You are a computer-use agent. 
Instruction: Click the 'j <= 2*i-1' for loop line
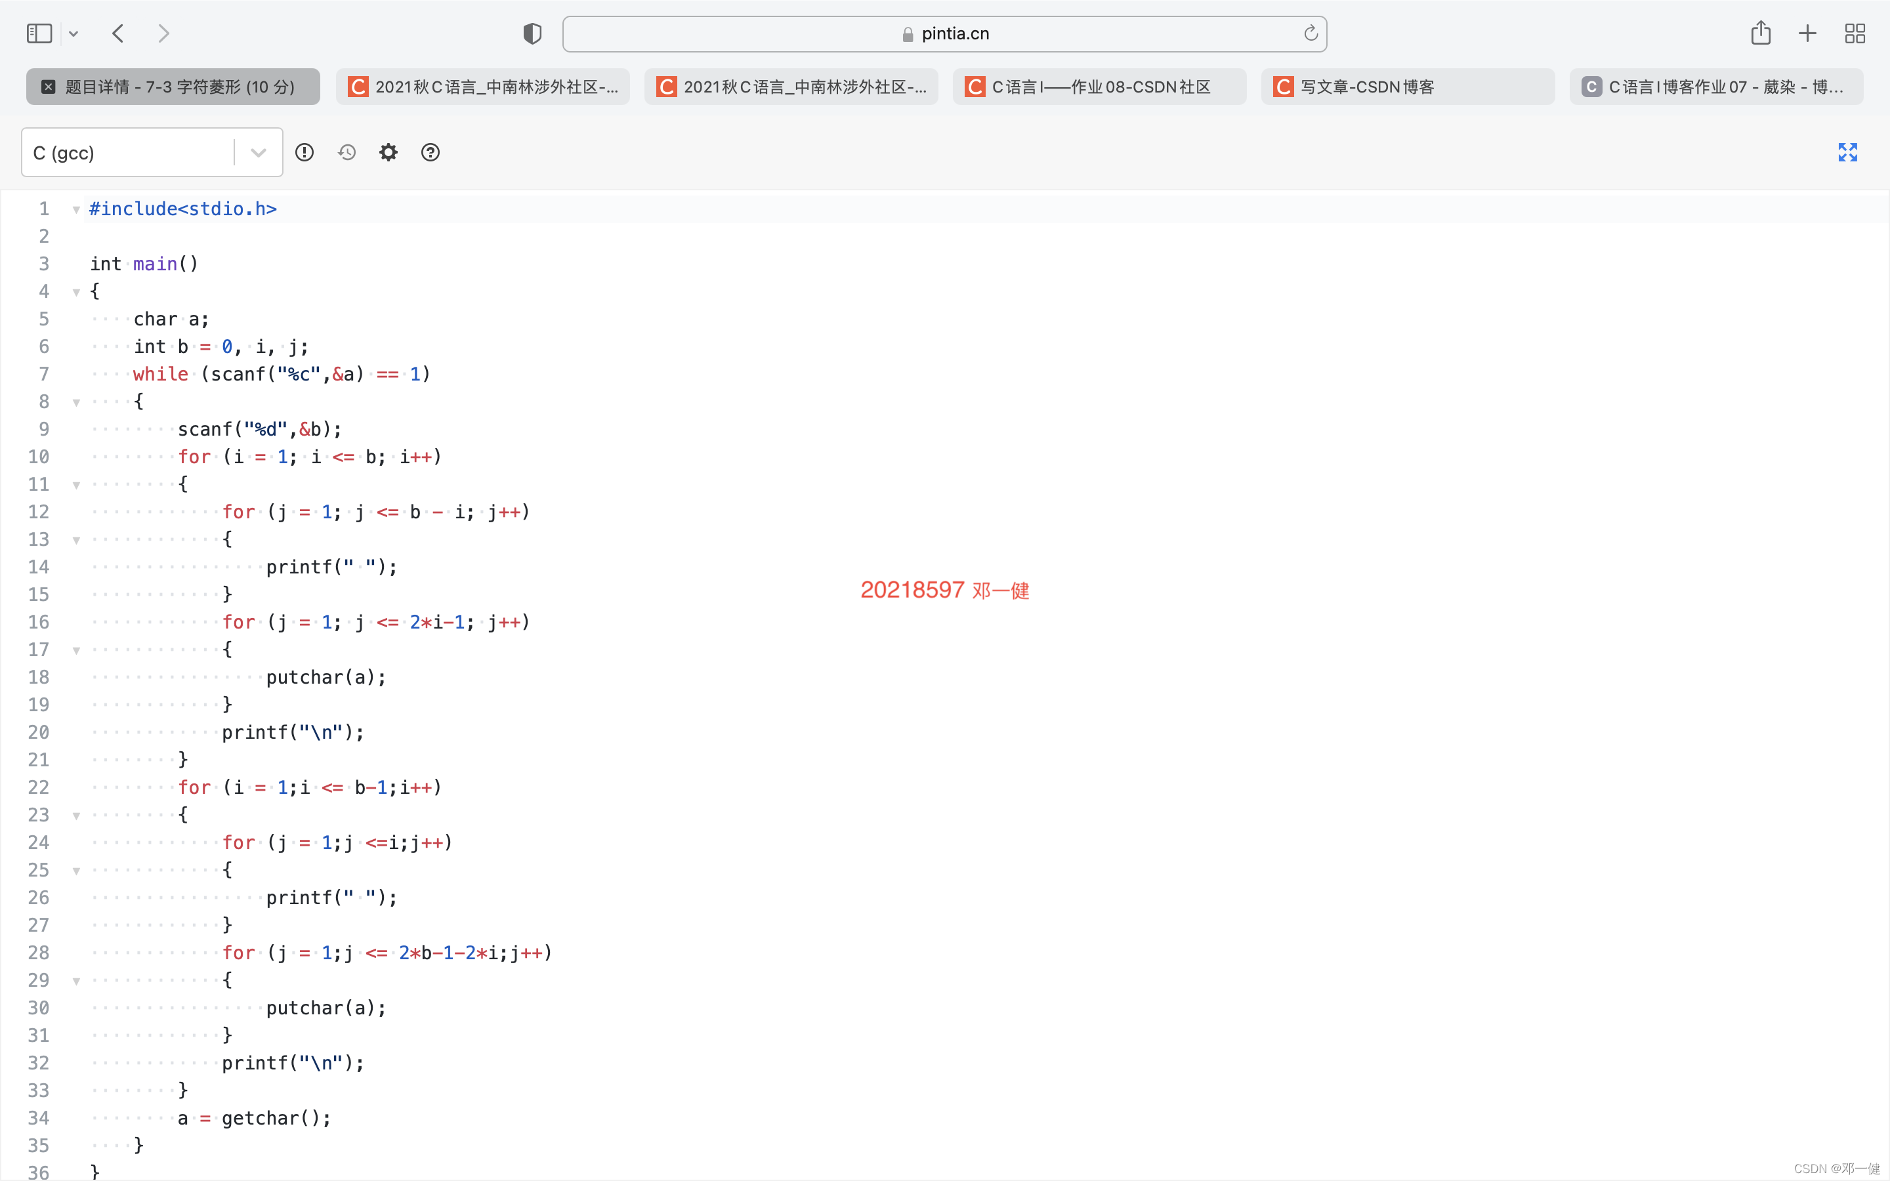377,623
